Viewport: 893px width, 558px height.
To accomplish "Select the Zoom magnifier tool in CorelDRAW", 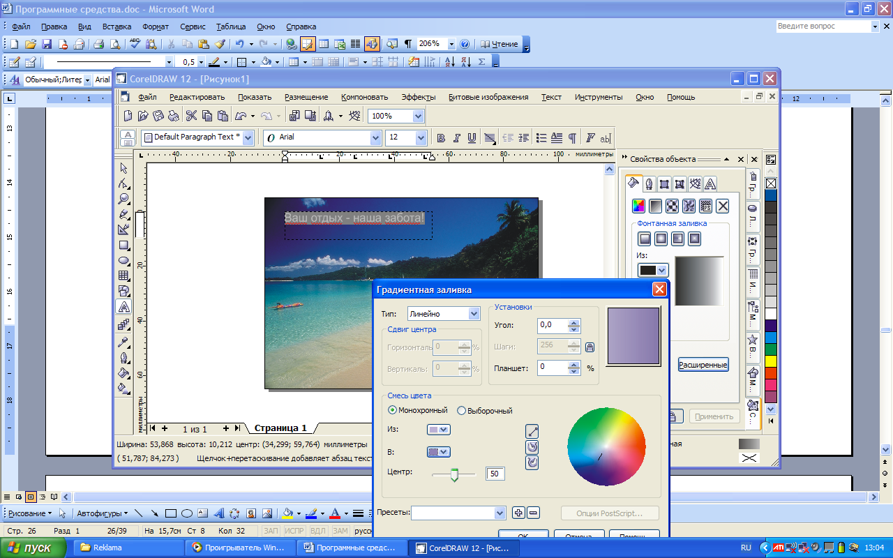I will click(124, 199).
